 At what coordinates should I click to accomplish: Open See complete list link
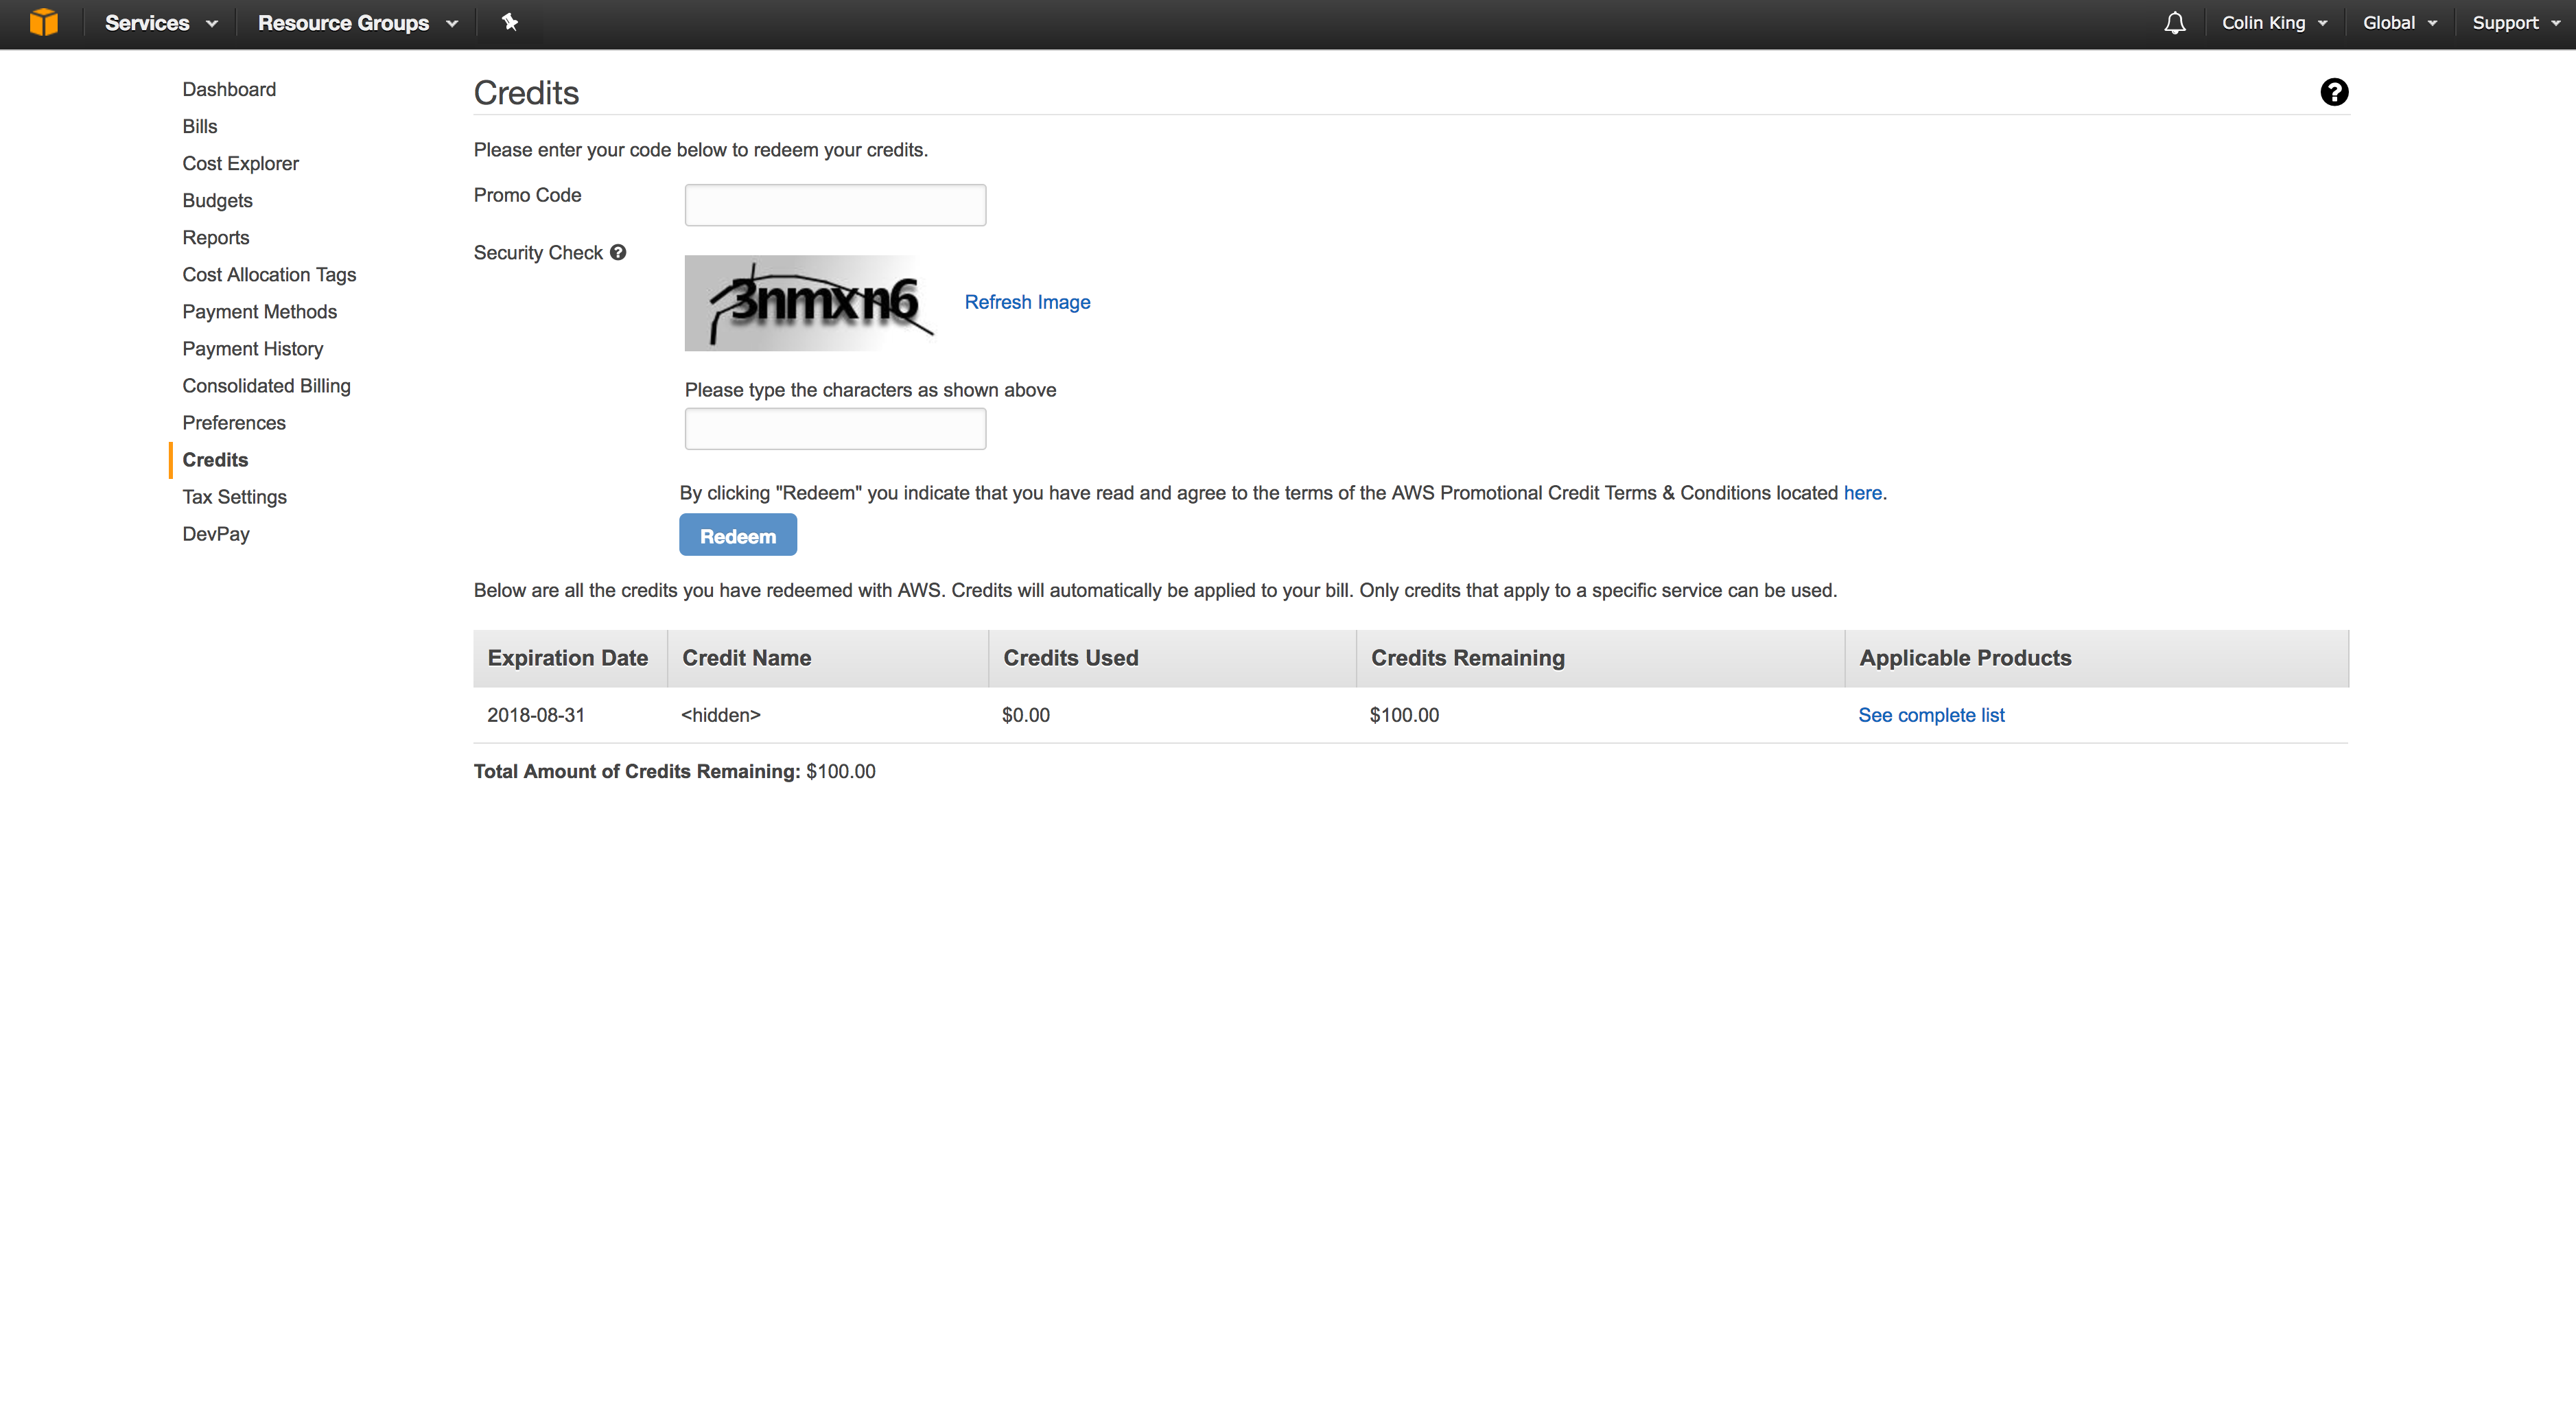[1930, 715]
